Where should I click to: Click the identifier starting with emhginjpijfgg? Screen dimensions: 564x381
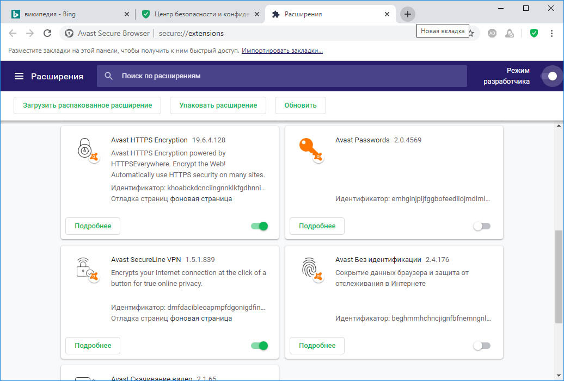pos(440,198)
